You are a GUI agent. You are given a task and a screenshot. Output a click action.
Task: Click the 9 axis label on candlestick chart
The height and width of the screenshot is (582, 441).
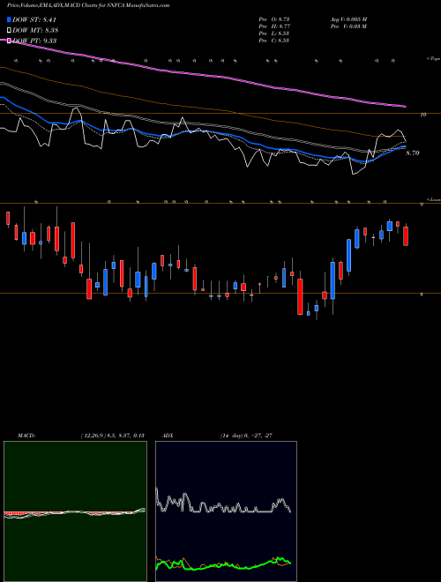click(x=422, y=205)
